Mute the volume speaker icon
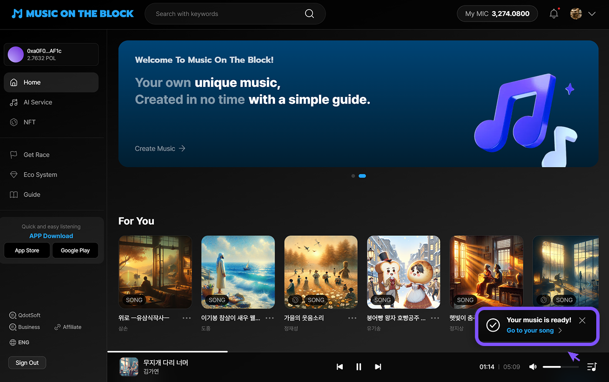This screenshot has height=382, width=609. 533,366
